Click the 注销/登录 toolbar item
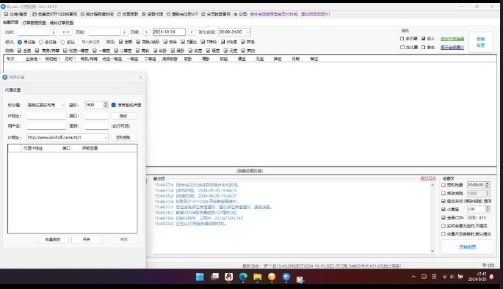Screen dimensions: 503x289 click(15, 14)
